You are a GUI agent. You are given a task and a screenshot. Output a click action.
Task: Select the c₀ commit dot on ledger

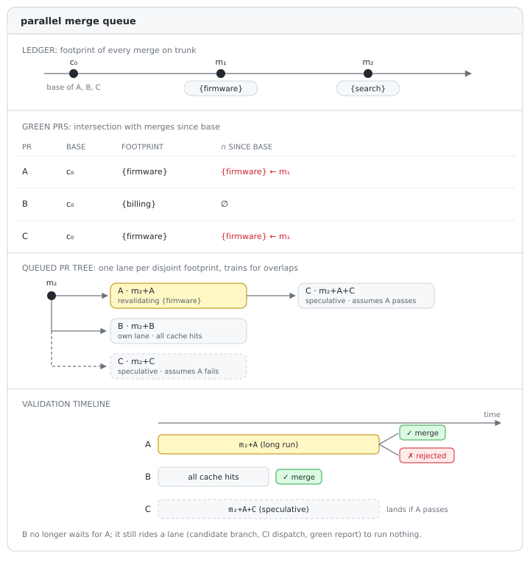[x=74, y=74]
